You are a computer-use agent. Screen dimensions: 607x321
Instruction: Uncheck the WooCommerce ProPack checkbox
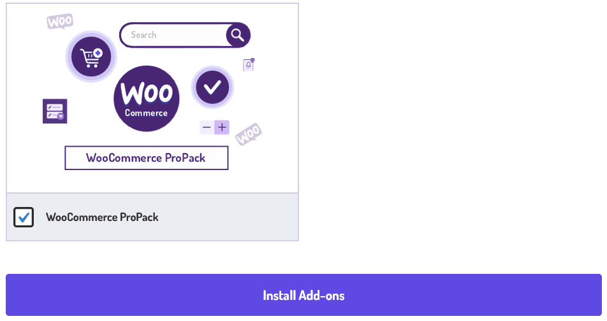point(24,217)
